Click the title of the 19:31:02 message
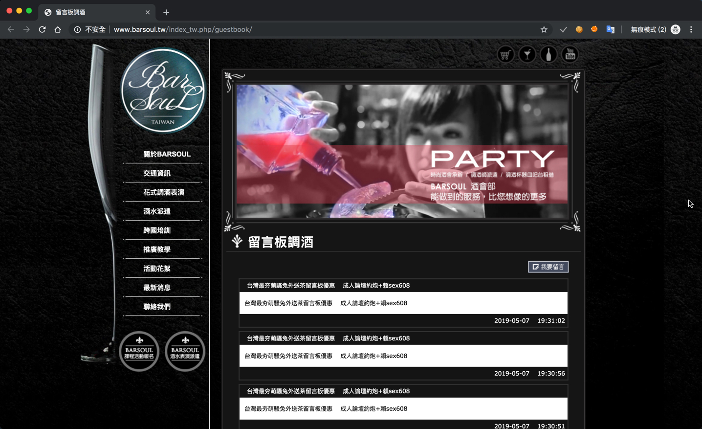Image resolution: width=702 pixels, height=429 pixels. [x=328, y=286]
